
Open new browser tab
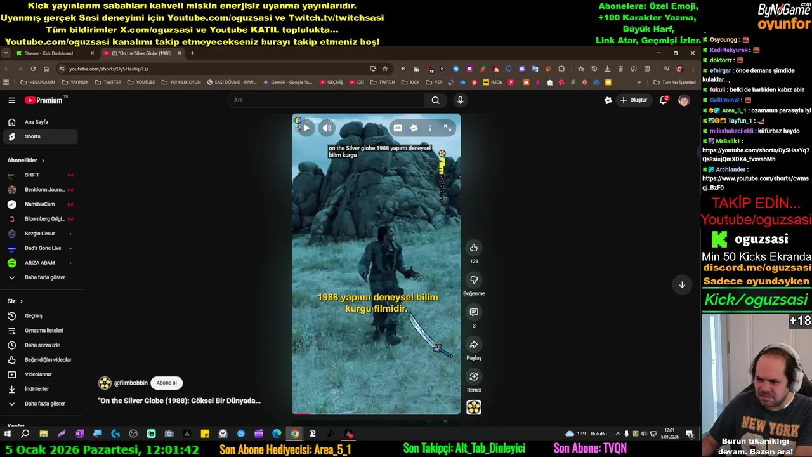pyautogui.click(x=192, y=53)
